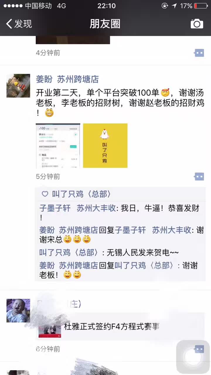Open 姜盼 苏州跨塘店 profile name link

pos(67,79)
